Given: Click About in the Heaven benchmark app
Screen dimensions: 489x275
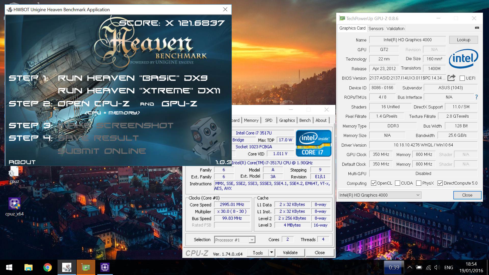Looking at the screenshot, I should [22, 162].
